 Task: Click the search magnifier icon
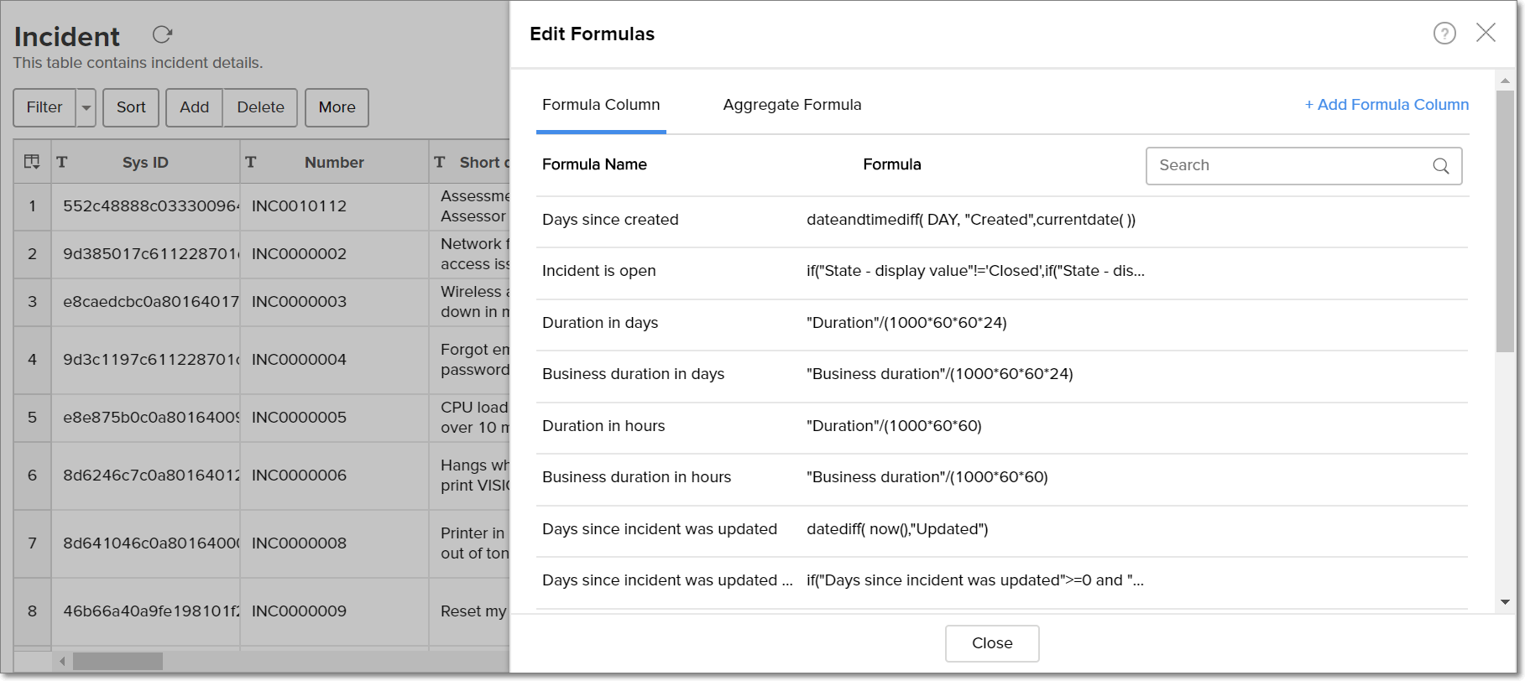coord(1440,166)
